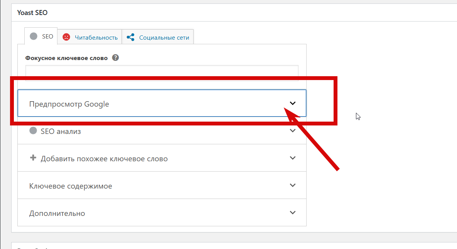Expand the Предпросмотр Google section chevron
This screenshot has width=457, height=249.
point(293,103)
